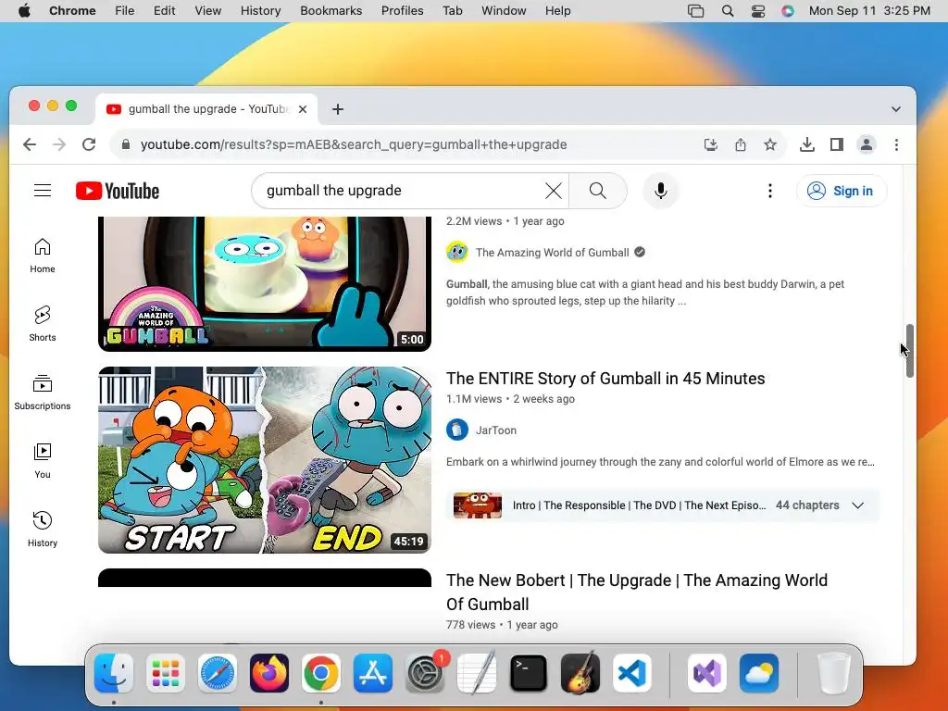Go forward in Chrome
The width and height of the screenshot is (948, 711).
(59, 144)
